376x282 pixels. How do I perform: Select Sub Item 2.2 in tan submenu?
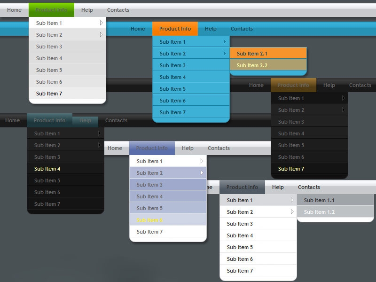268,65
